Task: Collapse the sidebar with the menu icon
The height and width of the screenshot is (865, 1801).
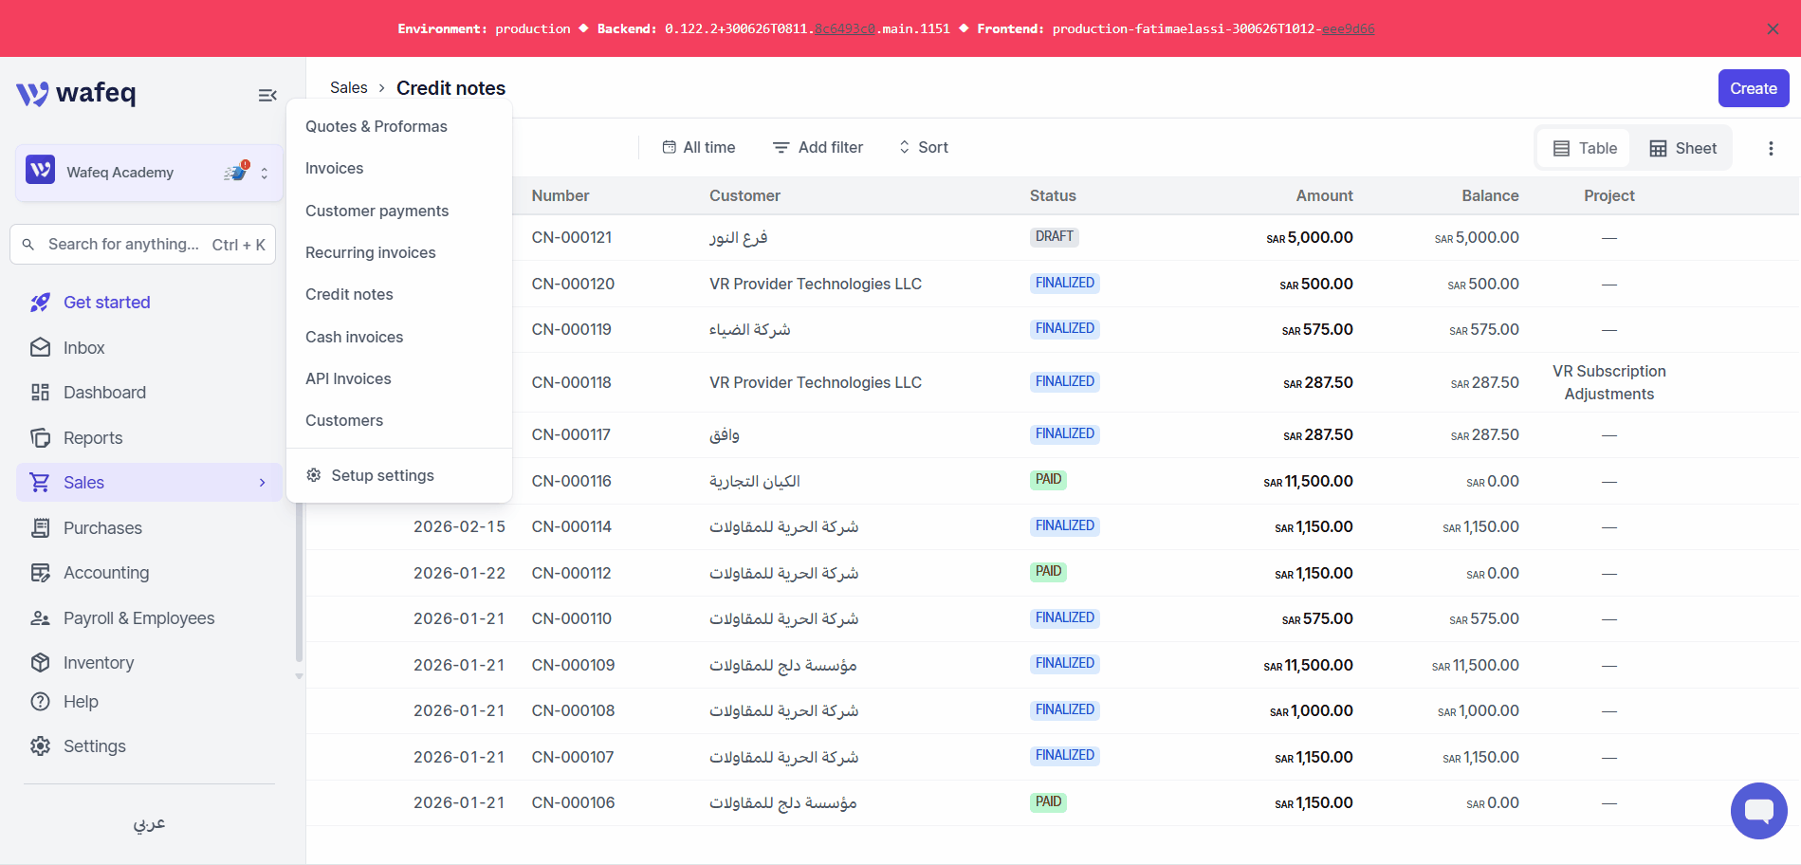Action: pyautogui.click(x=267, y=95)
